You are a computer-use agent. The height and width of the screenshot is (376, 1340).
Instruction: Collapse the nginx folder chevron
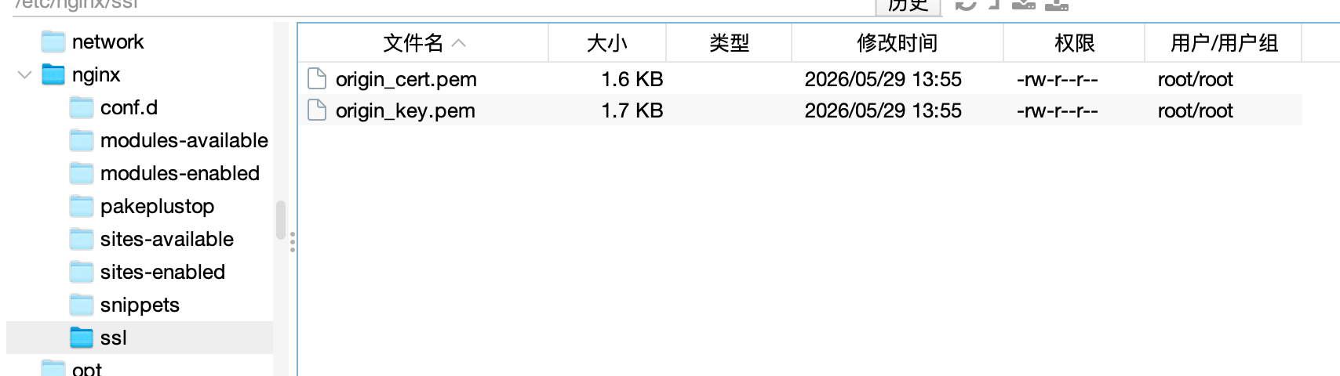[x=24, y=75]
